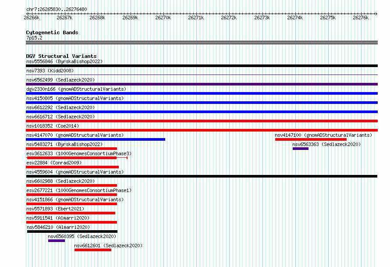Open the nsv6602988 (Sedlazeck2020) label

point(60,181)
